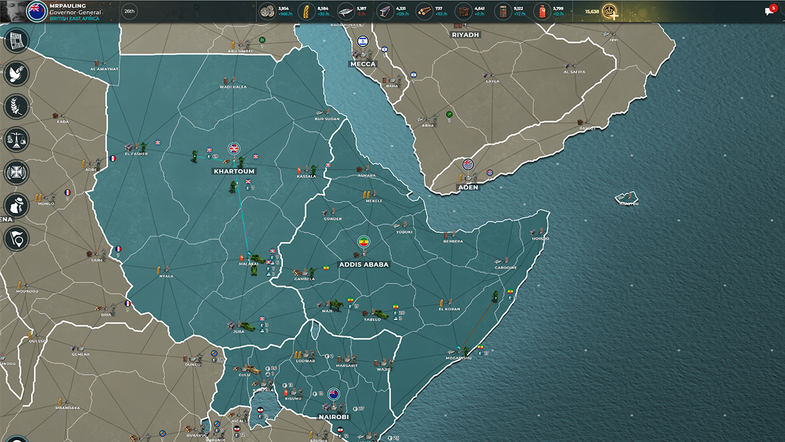Screen dimensions: 785x442
Task: Click the Ethiopian flag at Addis Ababa
Action: coord(364,241)
